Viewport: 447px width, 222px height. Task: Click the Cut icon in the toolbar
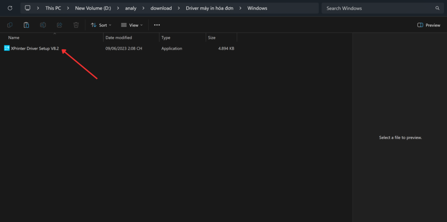point(10,25)
